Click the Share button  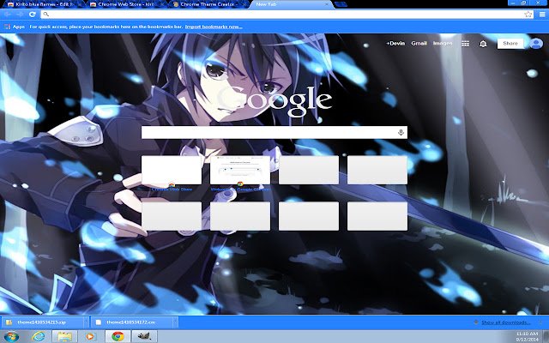(x=510, y=44)
